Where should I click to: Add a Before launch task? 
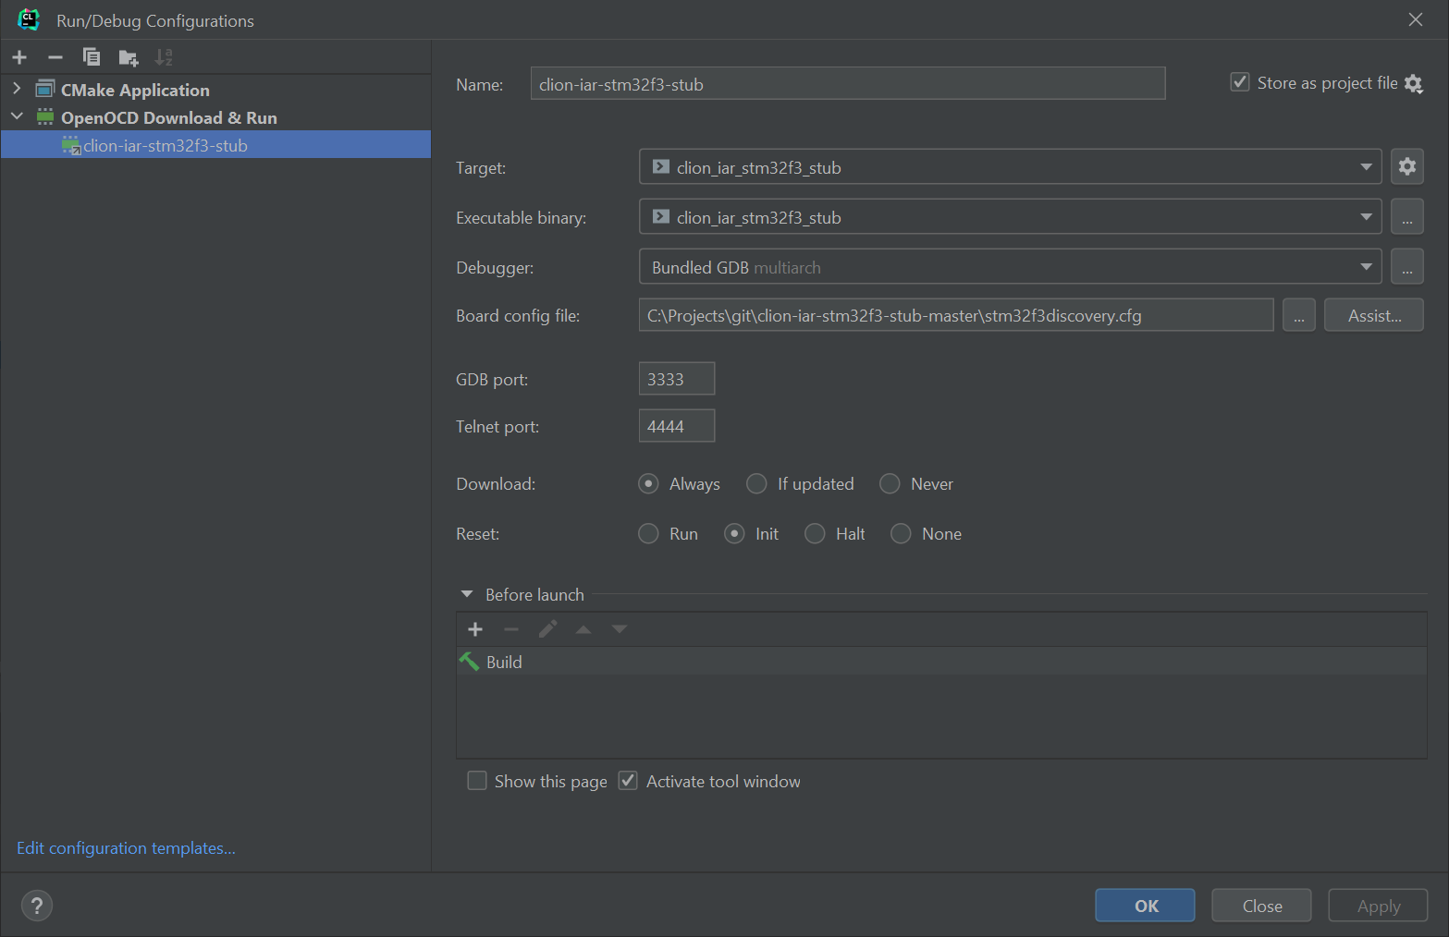tap(475, 629)
